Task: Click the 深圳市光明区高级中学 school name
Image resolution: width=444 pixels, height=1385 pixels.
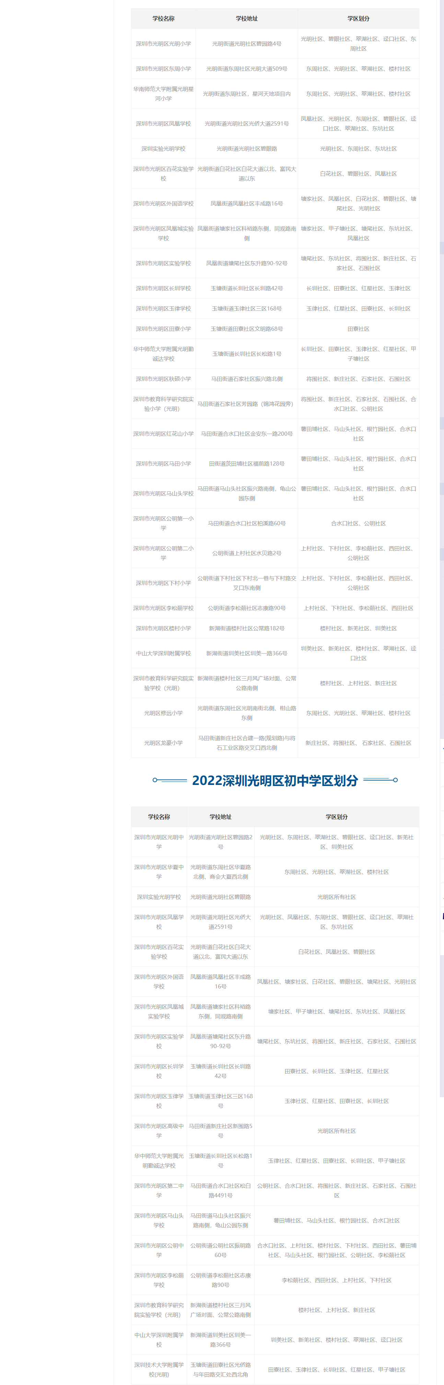Action: (159, 1131)
